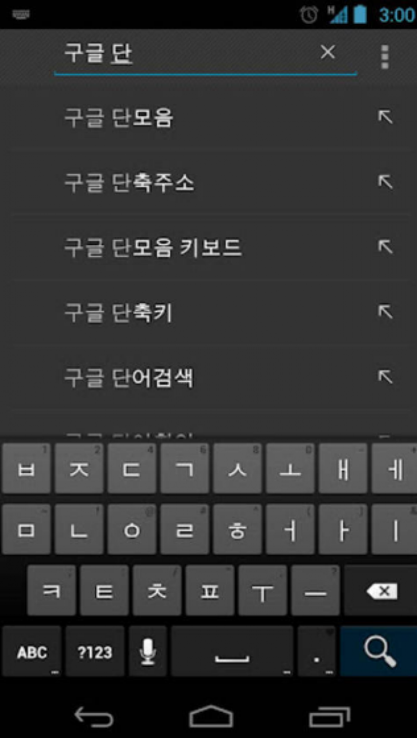Tap the ㅎ key on keyboard

coord(237,529)
